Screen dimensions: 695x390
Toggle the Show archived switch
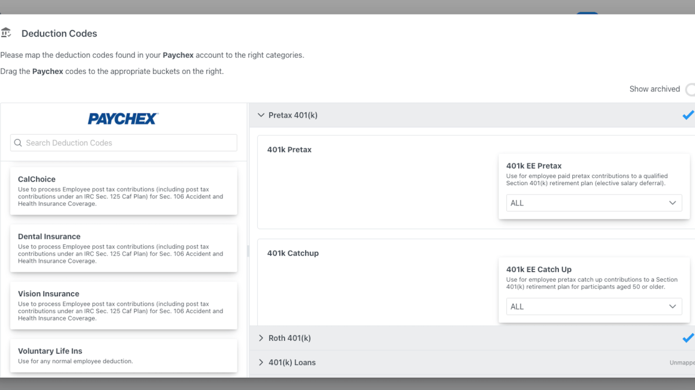click(690, 89)
